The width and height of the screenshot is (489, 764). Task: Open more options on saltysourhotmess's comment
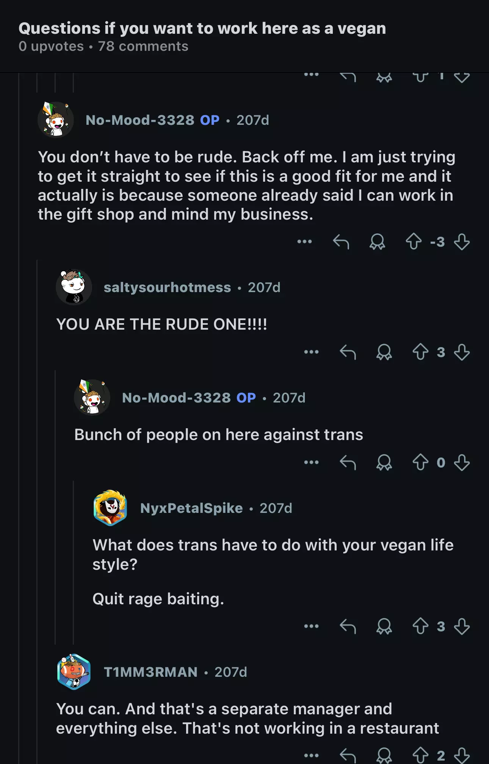(311, 352)
